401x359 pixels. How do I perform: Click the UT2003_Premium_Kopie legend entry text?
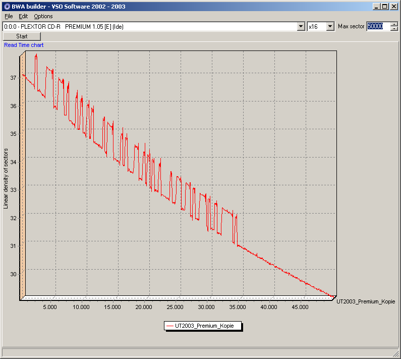click(x=204, y=326)
